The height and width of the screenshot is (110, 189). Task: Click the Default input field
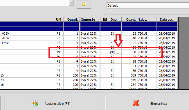(148, 6)
